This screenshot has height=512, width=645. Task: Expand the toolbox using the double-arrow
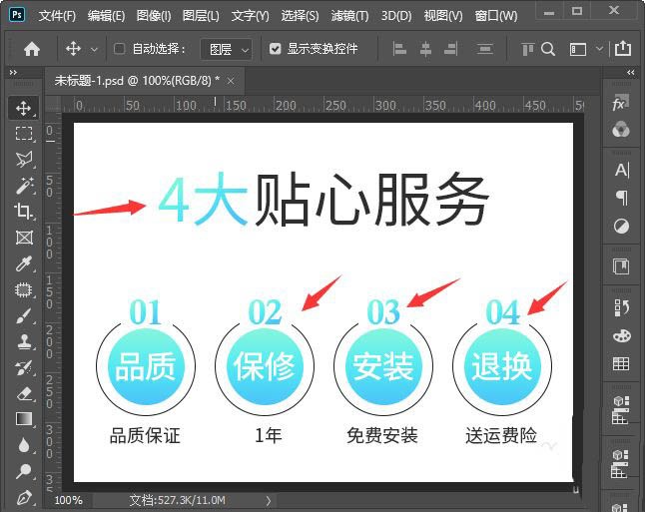click(11, 74)
